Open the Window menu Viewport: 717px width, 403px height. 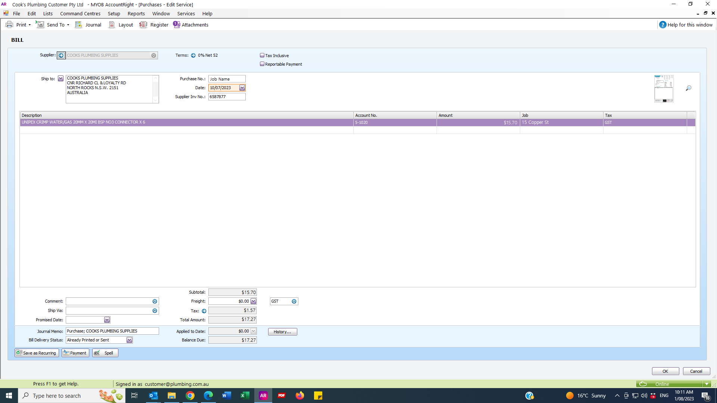161,13
